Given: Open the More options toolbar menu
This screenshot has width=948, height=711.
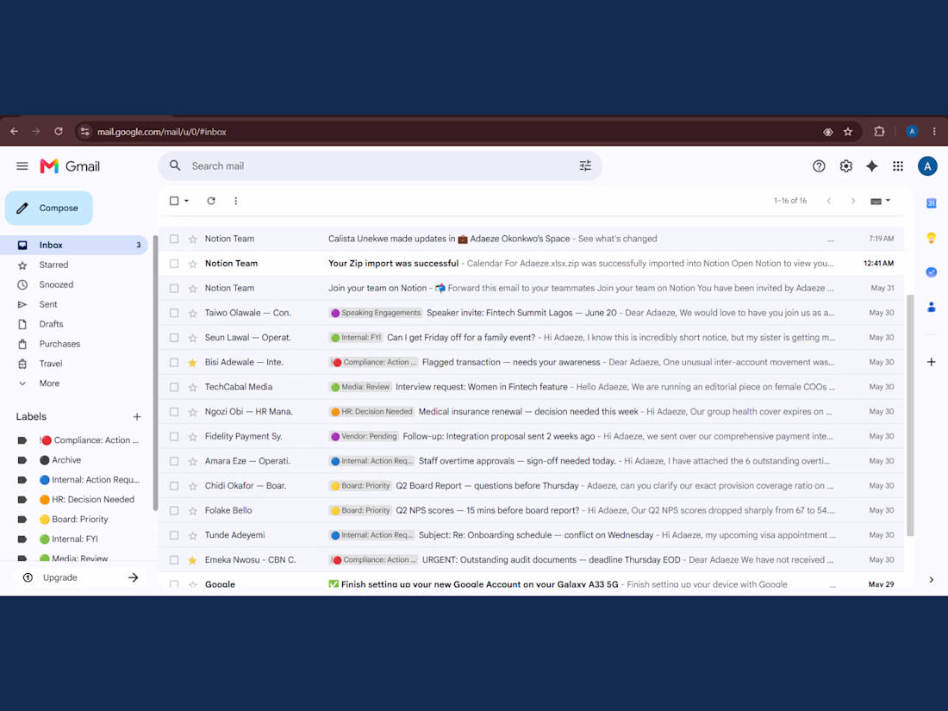Looking at the screenshot, I should tap(236, 201).
